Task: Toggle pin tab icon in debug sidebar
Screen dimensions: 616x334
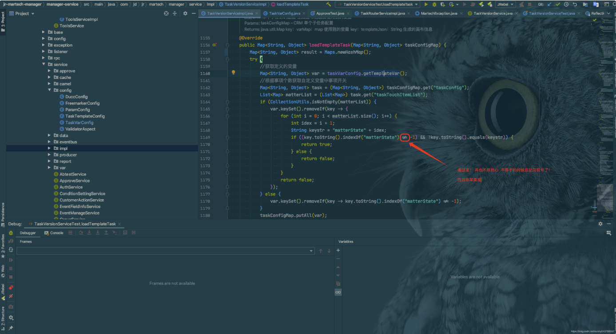Action: pyautogui.click(x=11, y=328)
